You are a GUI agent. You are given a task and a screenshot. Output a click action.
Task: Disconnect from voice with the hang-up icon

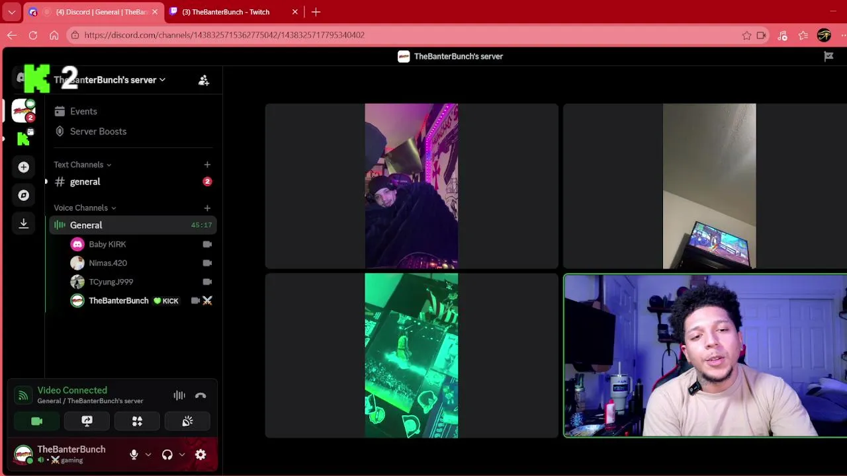coord(201,395)
